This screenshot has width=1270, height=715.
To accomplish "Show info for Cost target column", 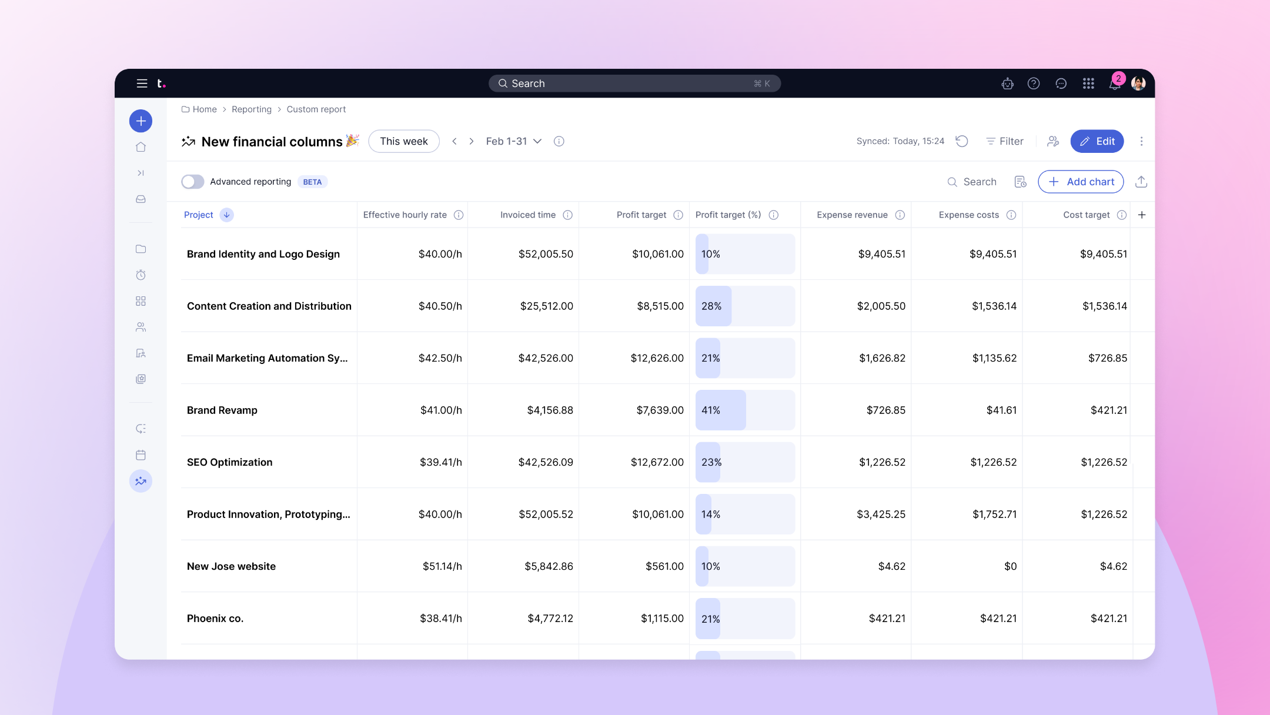I will coord(1122,215).
